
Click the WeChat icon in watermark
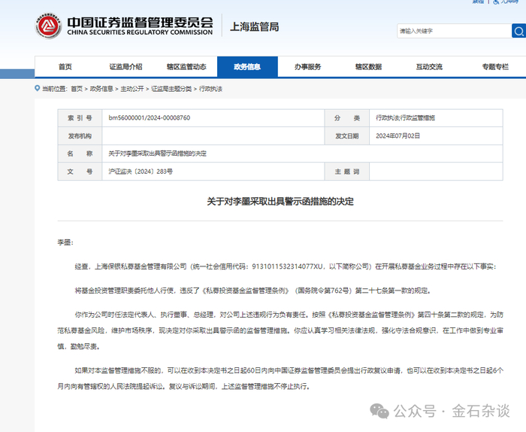382,411
